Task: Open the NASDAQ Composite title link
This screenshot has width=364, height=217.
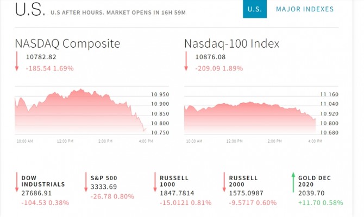Action: (x=67, y=43)
